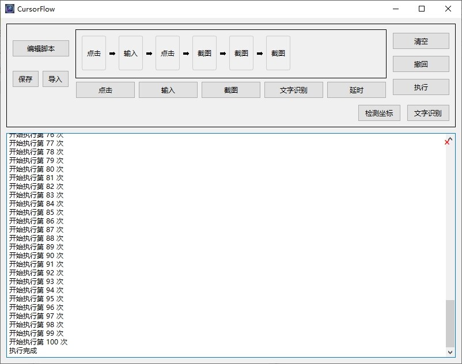This screenshot has width=462, height=364.
Task: Undo last step with 撤回 button
Action: pyautogui.click(x=421, y=64)
